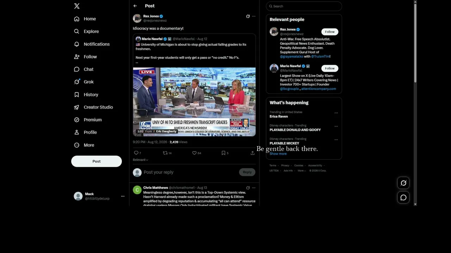Click the Search input field

pyautogui.click(x=304, y=6)
